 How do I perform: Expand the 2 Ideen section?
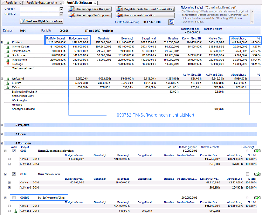coord(2,134)
